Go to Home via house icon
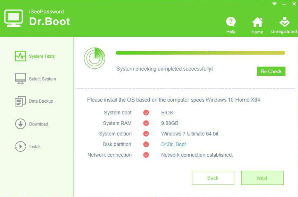The image size is (298, 197). pyautogui.click(x=257, y=22)
